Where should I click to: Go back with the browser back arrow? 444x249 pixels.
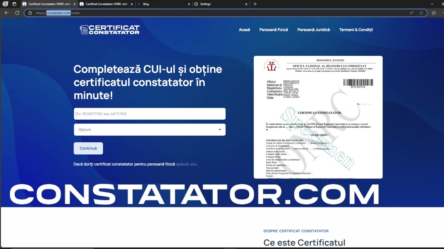pyautogui.click(x=7, y=13)
